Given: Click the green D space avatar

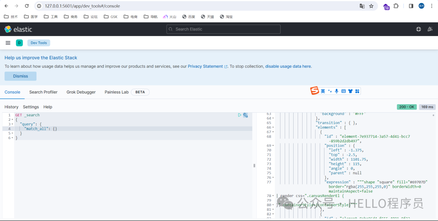Looking at the screenshot, I should pos(19,43).
